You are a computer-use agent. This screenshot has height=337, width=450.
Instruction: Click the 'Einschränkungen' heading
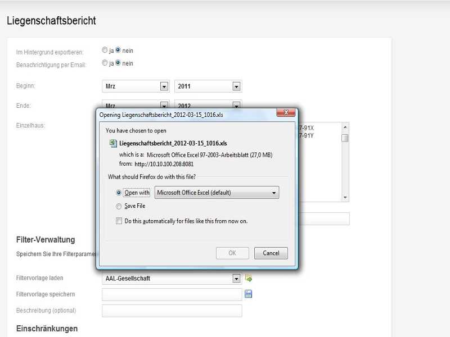tap(47, 329)
